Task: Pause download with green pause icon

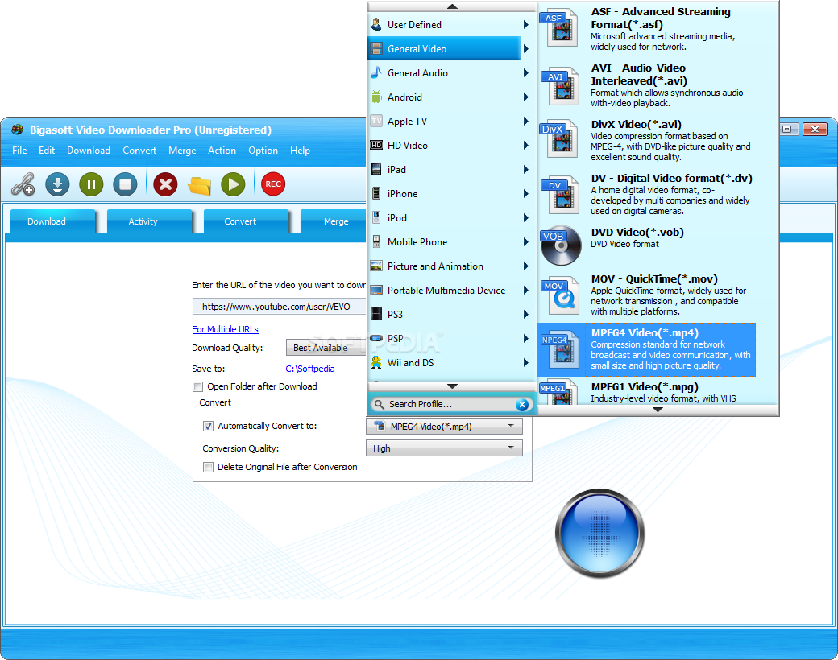Action: (x=91, y=184)
